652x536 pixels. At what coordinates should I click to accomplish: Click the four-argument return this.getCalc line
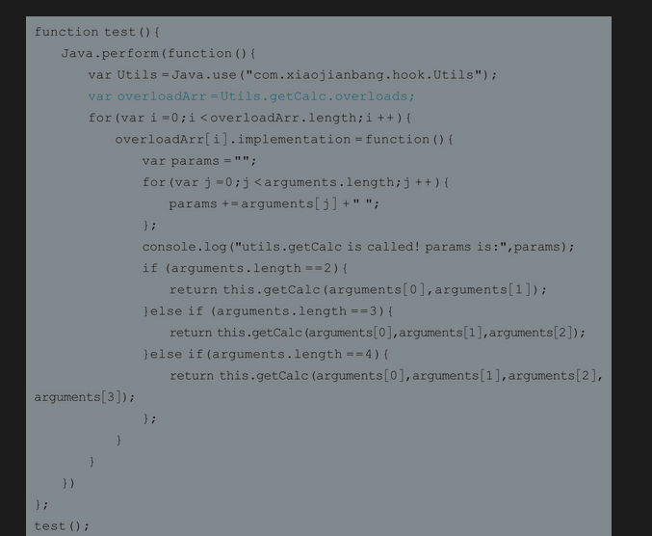click(x=386, y=376)
